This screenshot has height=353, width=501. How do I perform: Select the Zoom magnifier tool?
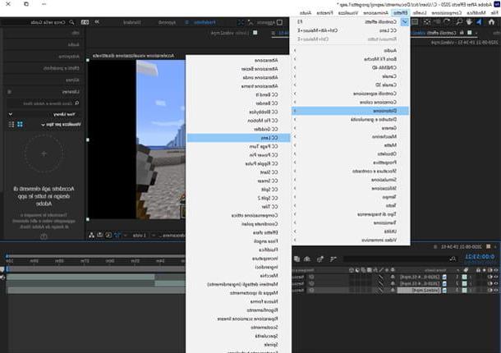[x=459, y=22]
